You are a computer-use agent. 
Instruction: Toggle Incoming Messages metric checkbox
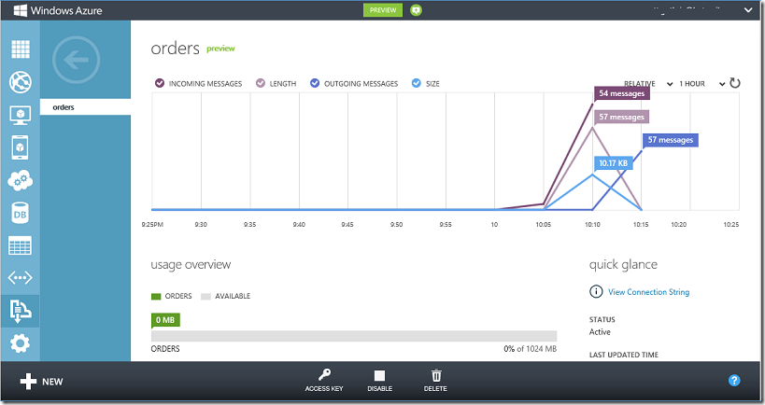tap(160, 83)
